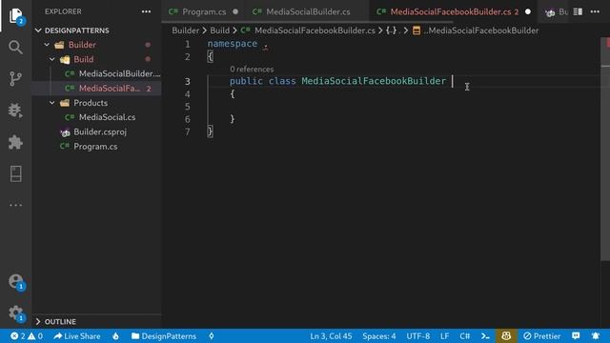Screen dimensions: 610x343
Task: Open the Source Control view
Action: click(x=15, y=79)
